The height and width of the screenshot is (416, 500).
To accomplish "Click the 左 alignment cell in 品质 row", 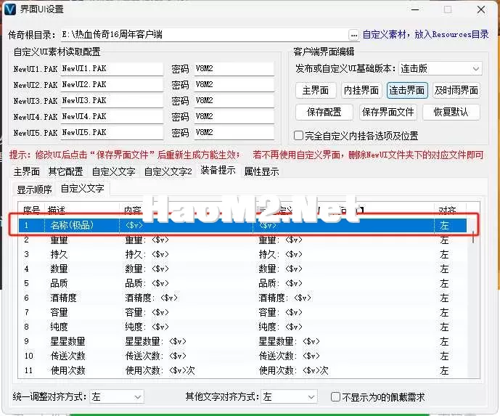I will pos(445,283).
